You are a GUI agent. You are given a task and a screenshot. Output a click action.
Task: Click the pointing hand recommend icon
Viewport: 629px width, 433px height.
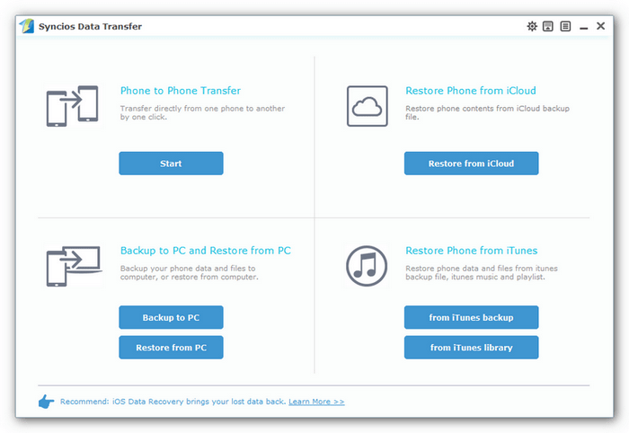point(46,402)
